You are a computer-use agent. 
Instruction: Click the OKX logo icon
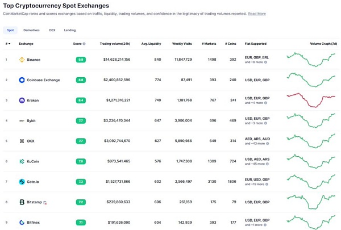22,141
